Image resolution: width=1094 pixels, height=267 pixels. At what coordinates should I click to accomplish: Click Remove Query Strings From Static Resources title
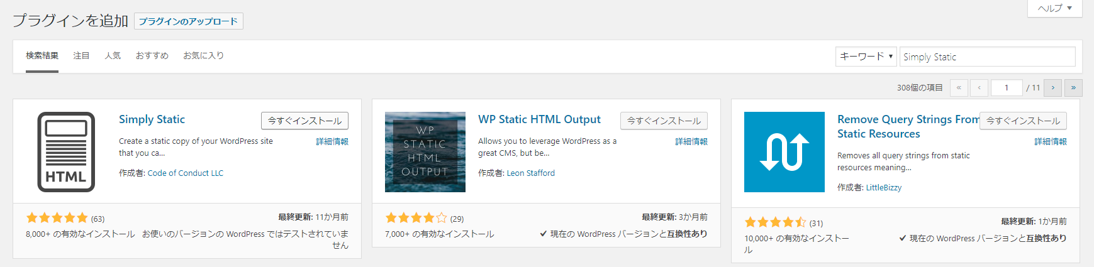tap(908, 126)
